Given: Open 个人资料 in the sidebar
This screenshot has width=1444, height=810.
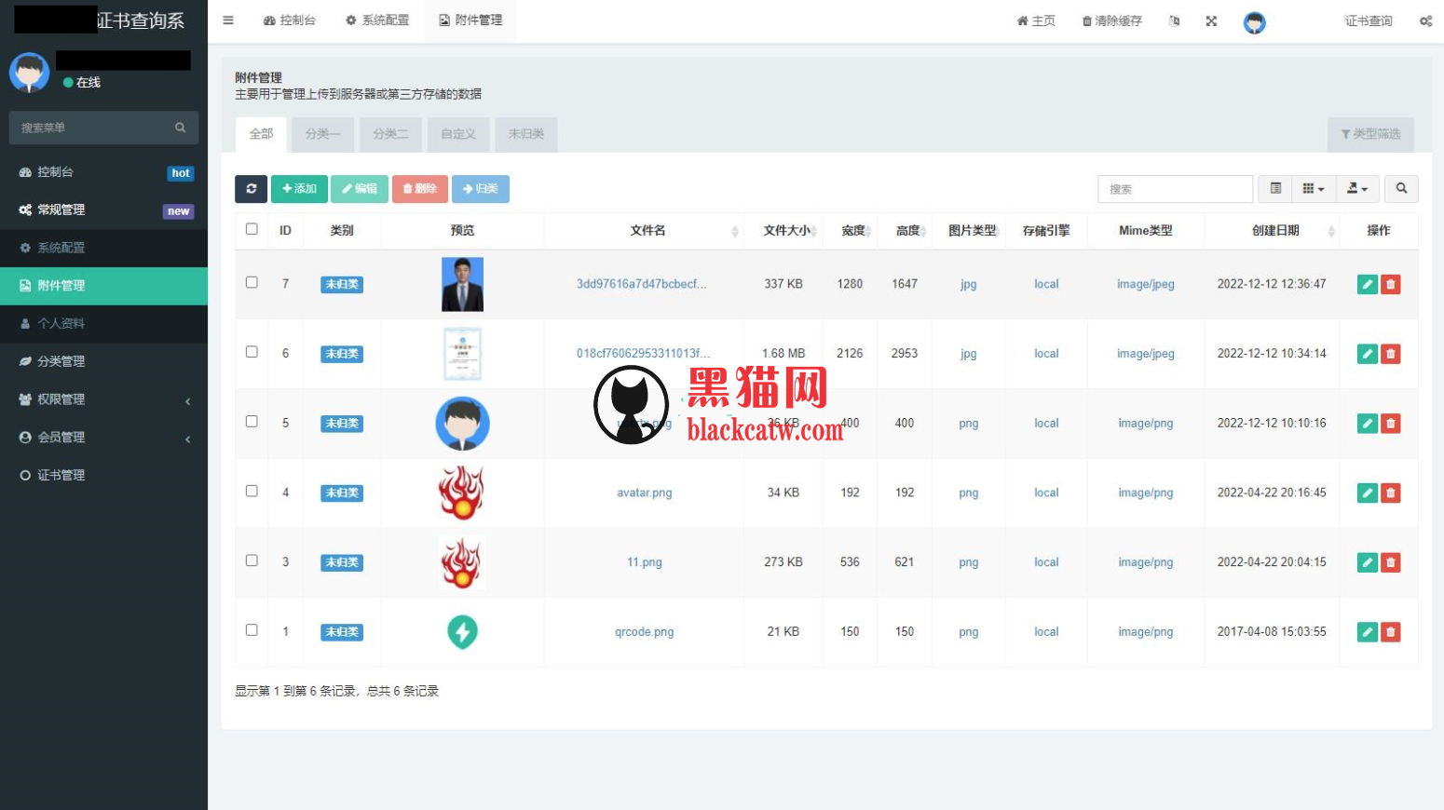Looking at the screenshot, I should [103, 323].
